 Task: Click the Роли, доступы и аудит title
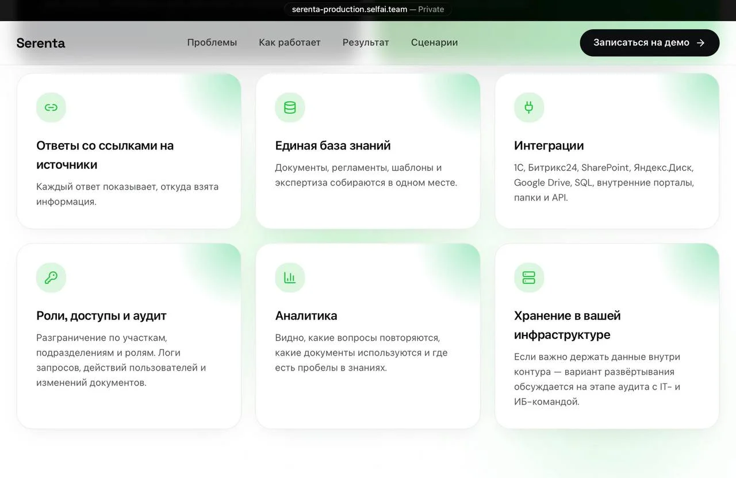[101, 316]
